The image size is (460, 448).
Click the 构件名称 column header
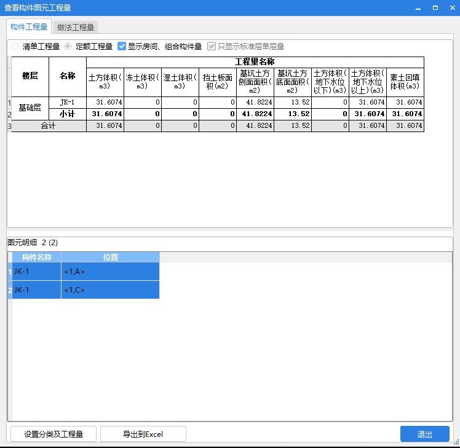coord(37,257)
